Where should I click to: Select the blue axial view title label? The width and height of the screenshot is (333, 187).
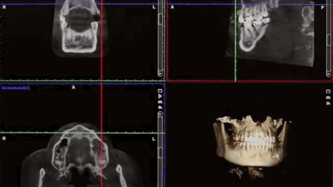16,88
